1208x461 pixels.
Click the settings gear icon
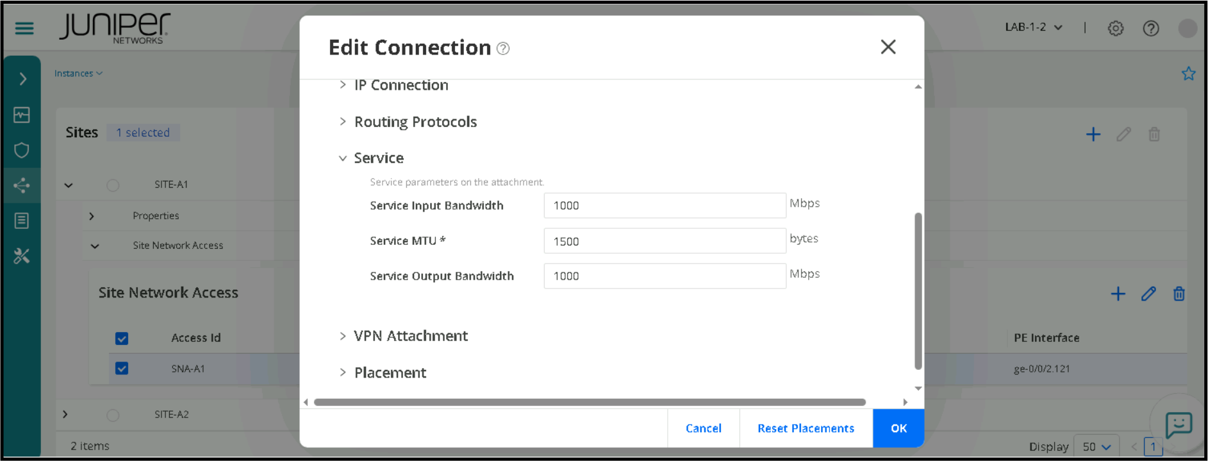point(1116,28)
